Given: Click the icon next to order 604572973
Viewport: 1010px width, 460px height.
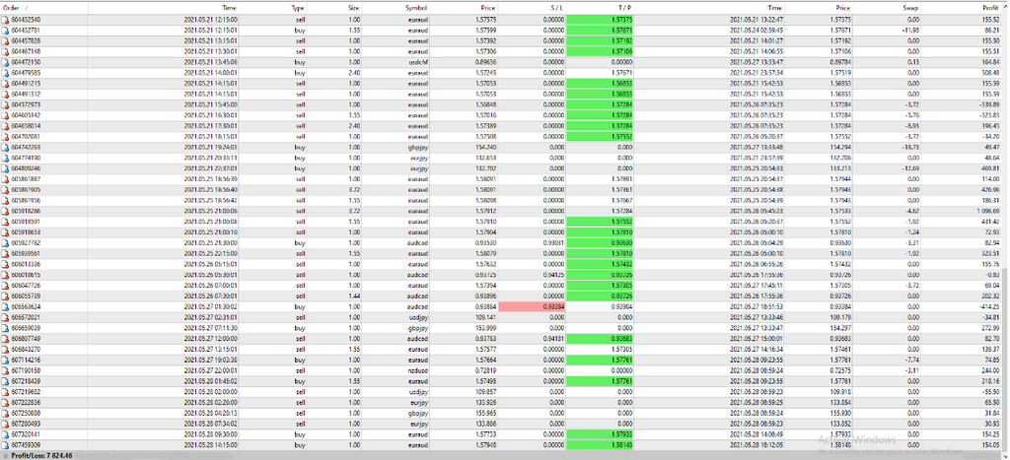Looking at the screenshot, I should pyautogui.click(x=5, y=104).
